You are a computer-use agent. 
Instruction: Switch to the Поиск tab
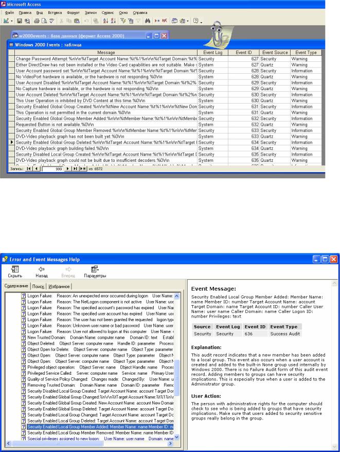pyautogui.click(x=38, y=286)
